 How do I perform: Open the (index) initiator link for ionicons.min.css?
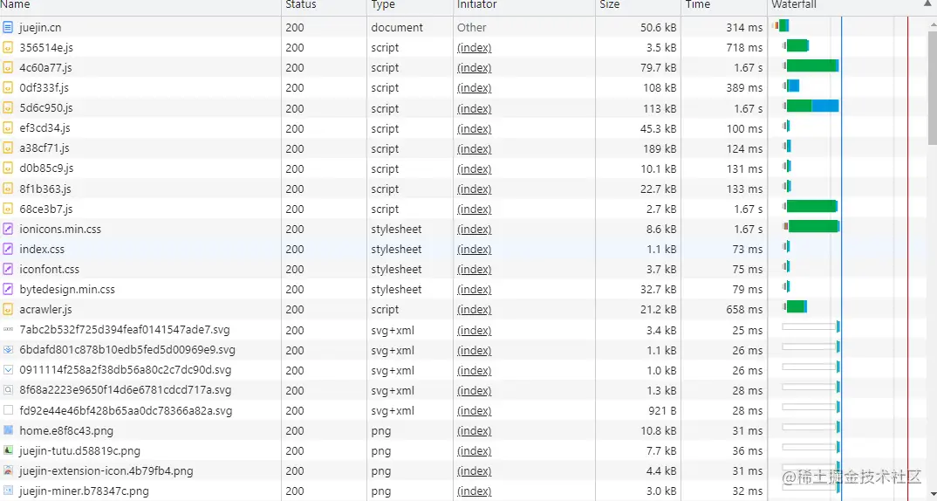click(474, 230)
